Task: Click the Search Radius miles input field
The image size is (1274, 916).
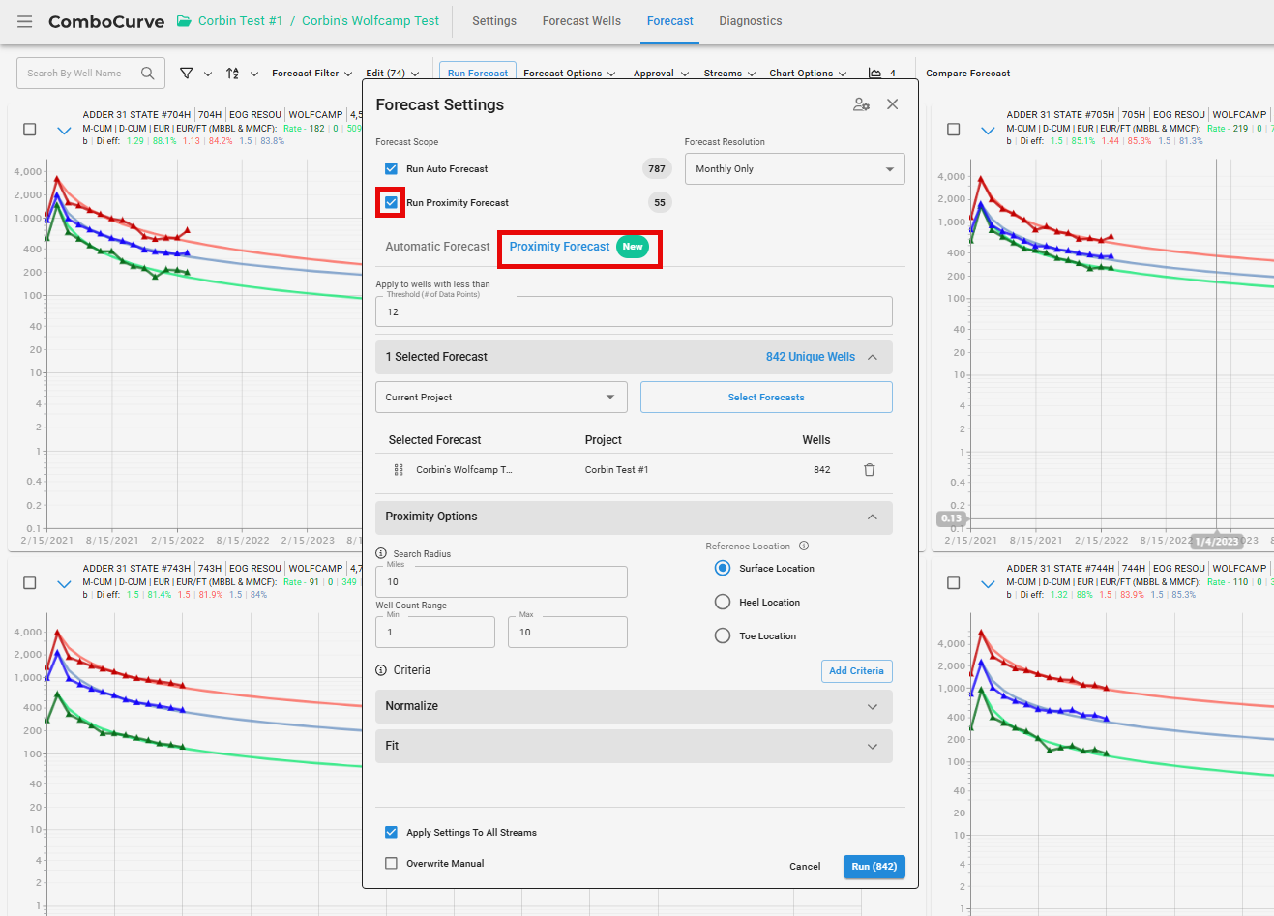Action: click(x=501, y=582)
